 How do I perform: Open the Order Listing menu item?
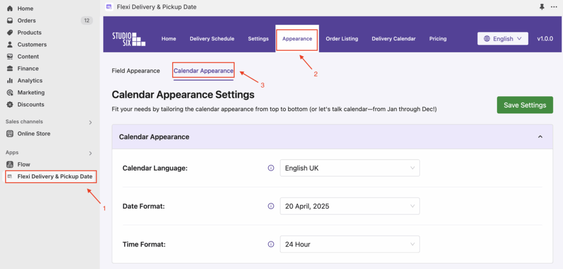coord(342,39)
